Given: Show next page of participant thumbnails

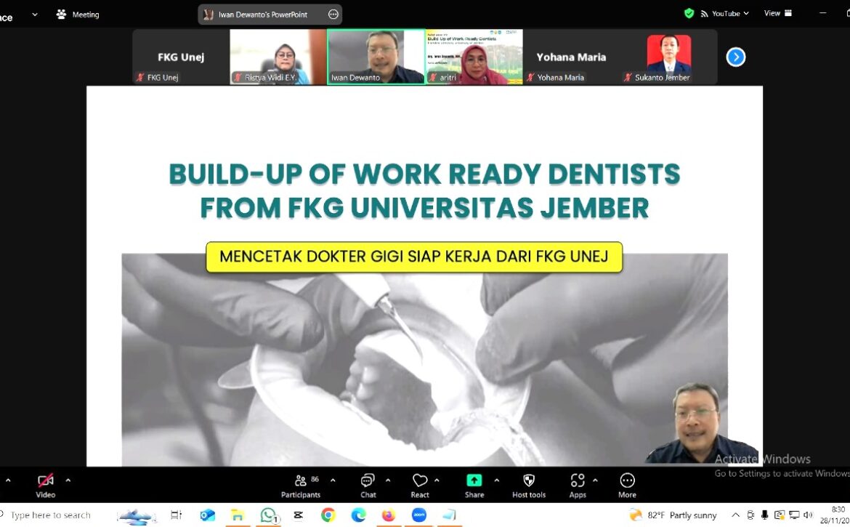Looking at the screenshot, I should [x=736, y=57].
